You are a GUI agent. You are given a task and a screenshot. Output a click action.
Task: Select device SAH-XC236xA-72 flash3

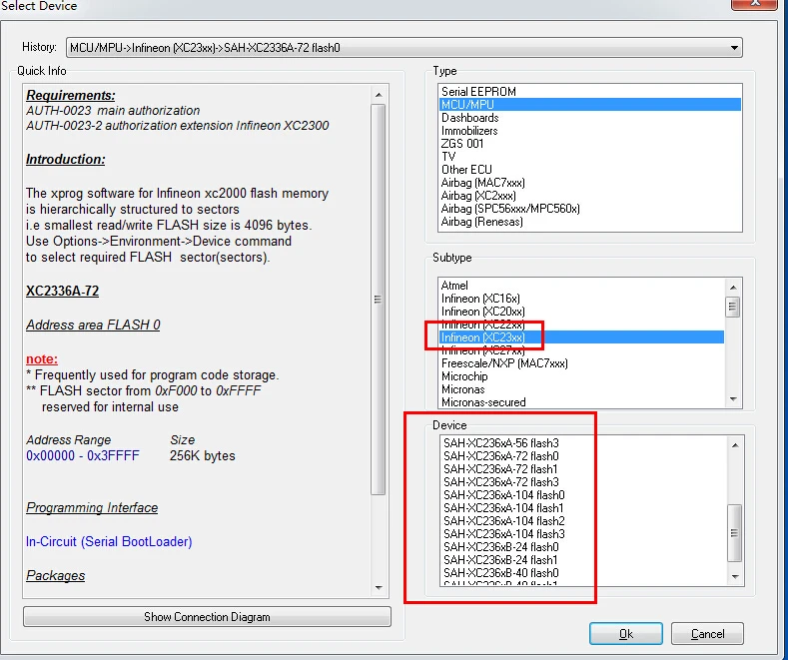[x=583, y=482]
